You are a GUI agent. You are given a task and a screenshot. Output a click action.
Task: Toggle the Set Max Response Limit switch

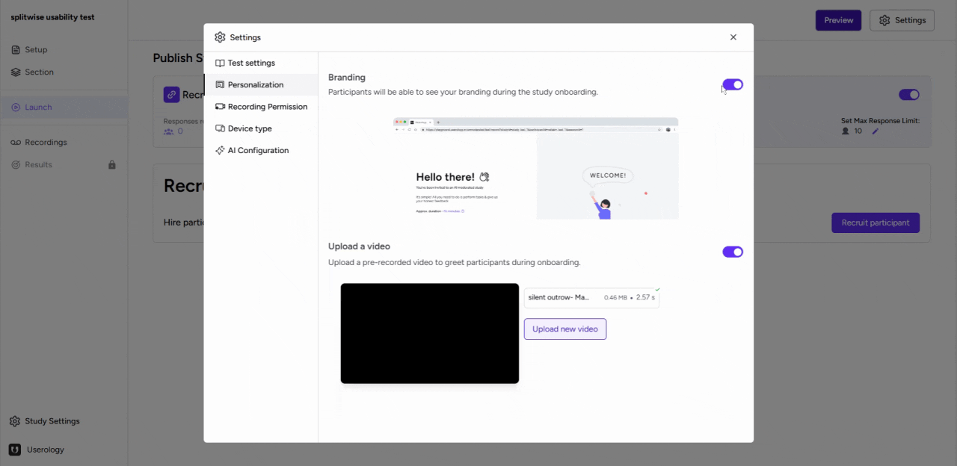pyautogui.click(x=909, y=95)
